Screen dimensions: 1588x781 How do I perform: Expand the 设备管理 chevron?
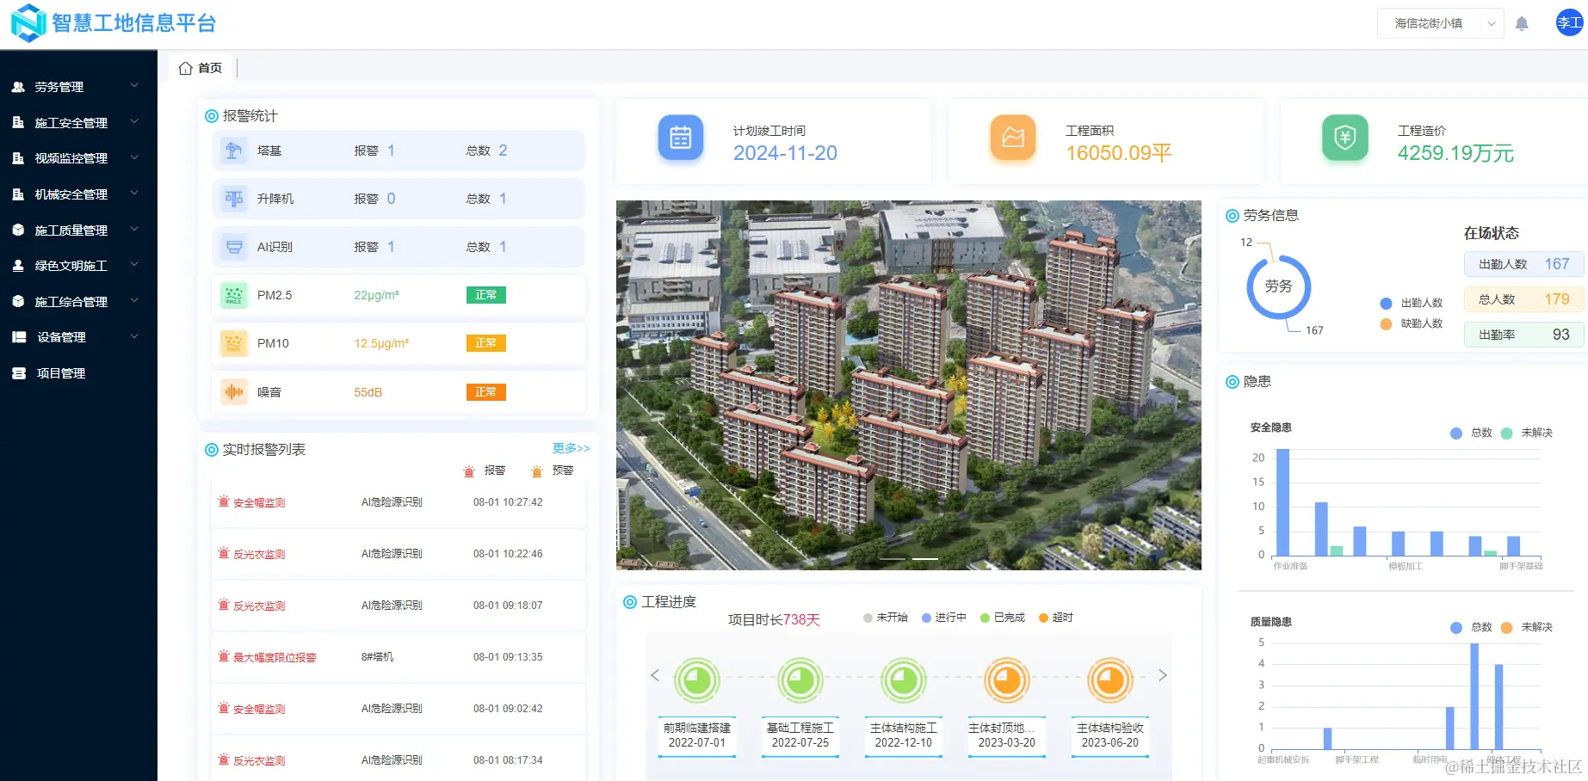point(134,336)
